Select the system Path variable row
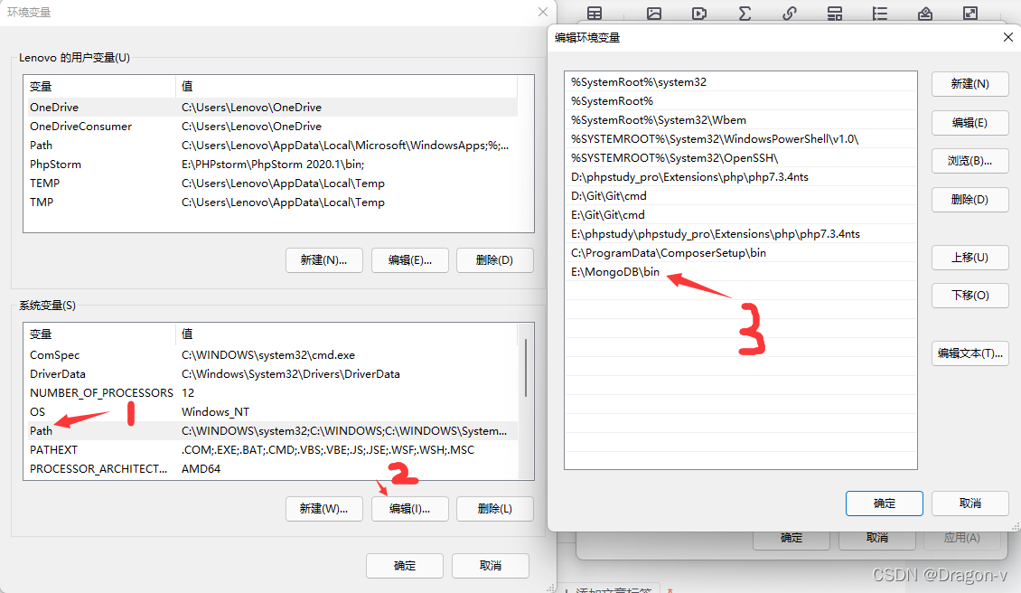 270,431
